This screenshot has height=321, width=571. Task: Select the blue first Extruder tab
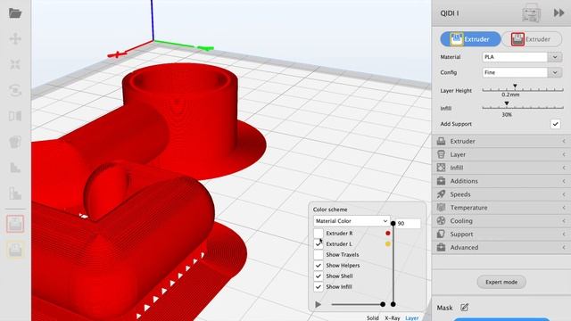point(470,39)
